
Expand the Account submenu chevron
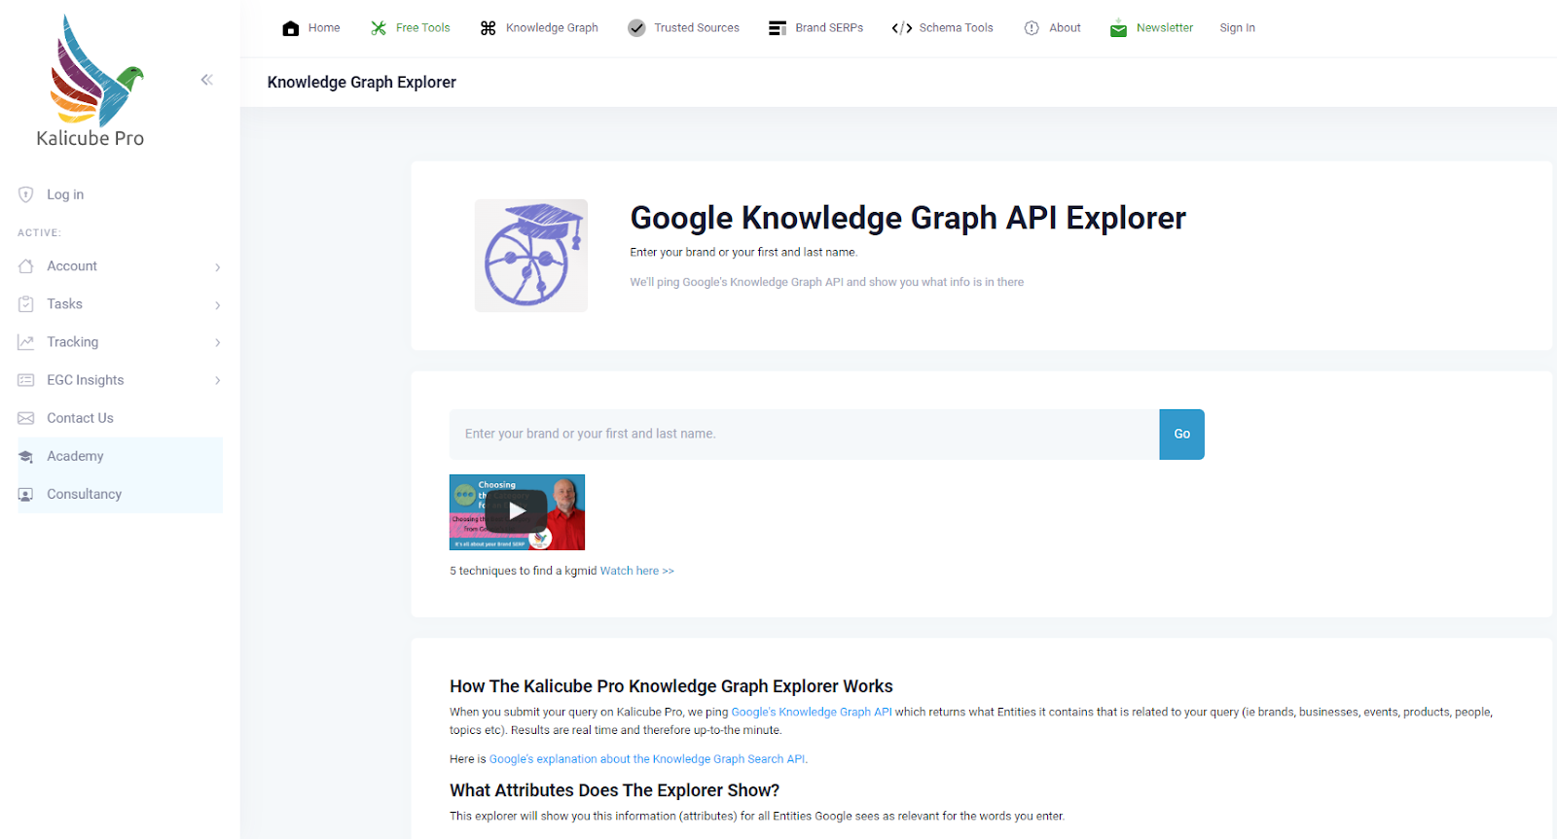point(218,267)
